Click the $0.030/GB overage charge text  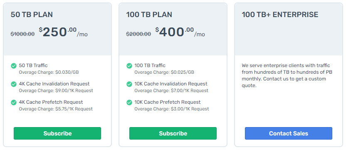click(x=67, y=72)
